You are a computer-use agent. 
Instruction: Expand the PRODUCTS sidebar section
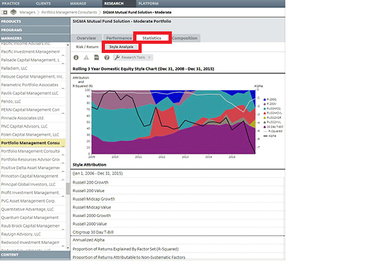pyautogui.click(x=35, y=22)
